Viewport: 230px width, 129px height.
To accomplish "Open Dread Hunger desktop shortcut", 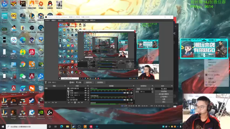I will (14, 114).
